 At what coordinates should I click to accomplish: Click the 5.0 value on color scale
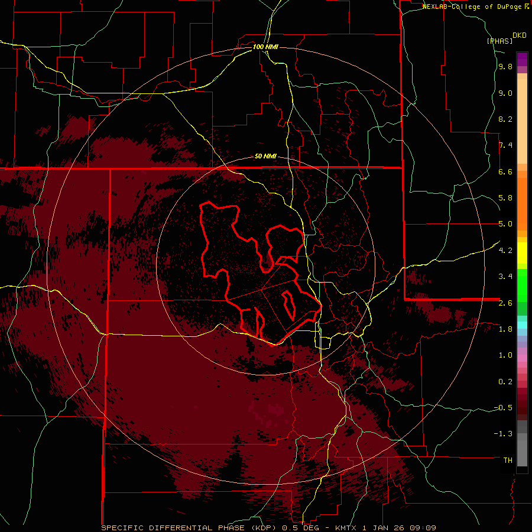[x=505, y=224]
